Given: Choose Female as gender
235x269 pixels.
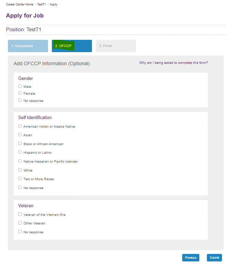Looking at the screenshot, I should coord(20,93).
